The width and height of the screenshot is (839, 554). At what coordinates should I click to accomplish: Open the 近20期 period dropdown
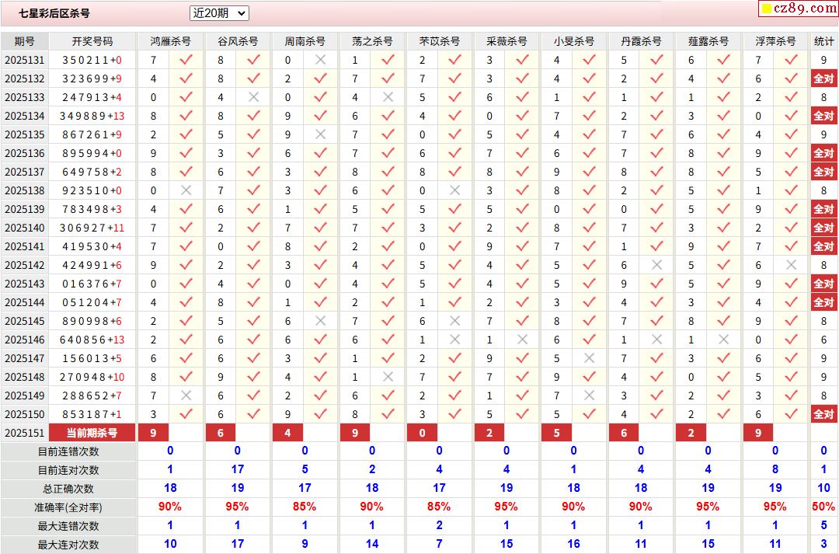coord(219,13)
